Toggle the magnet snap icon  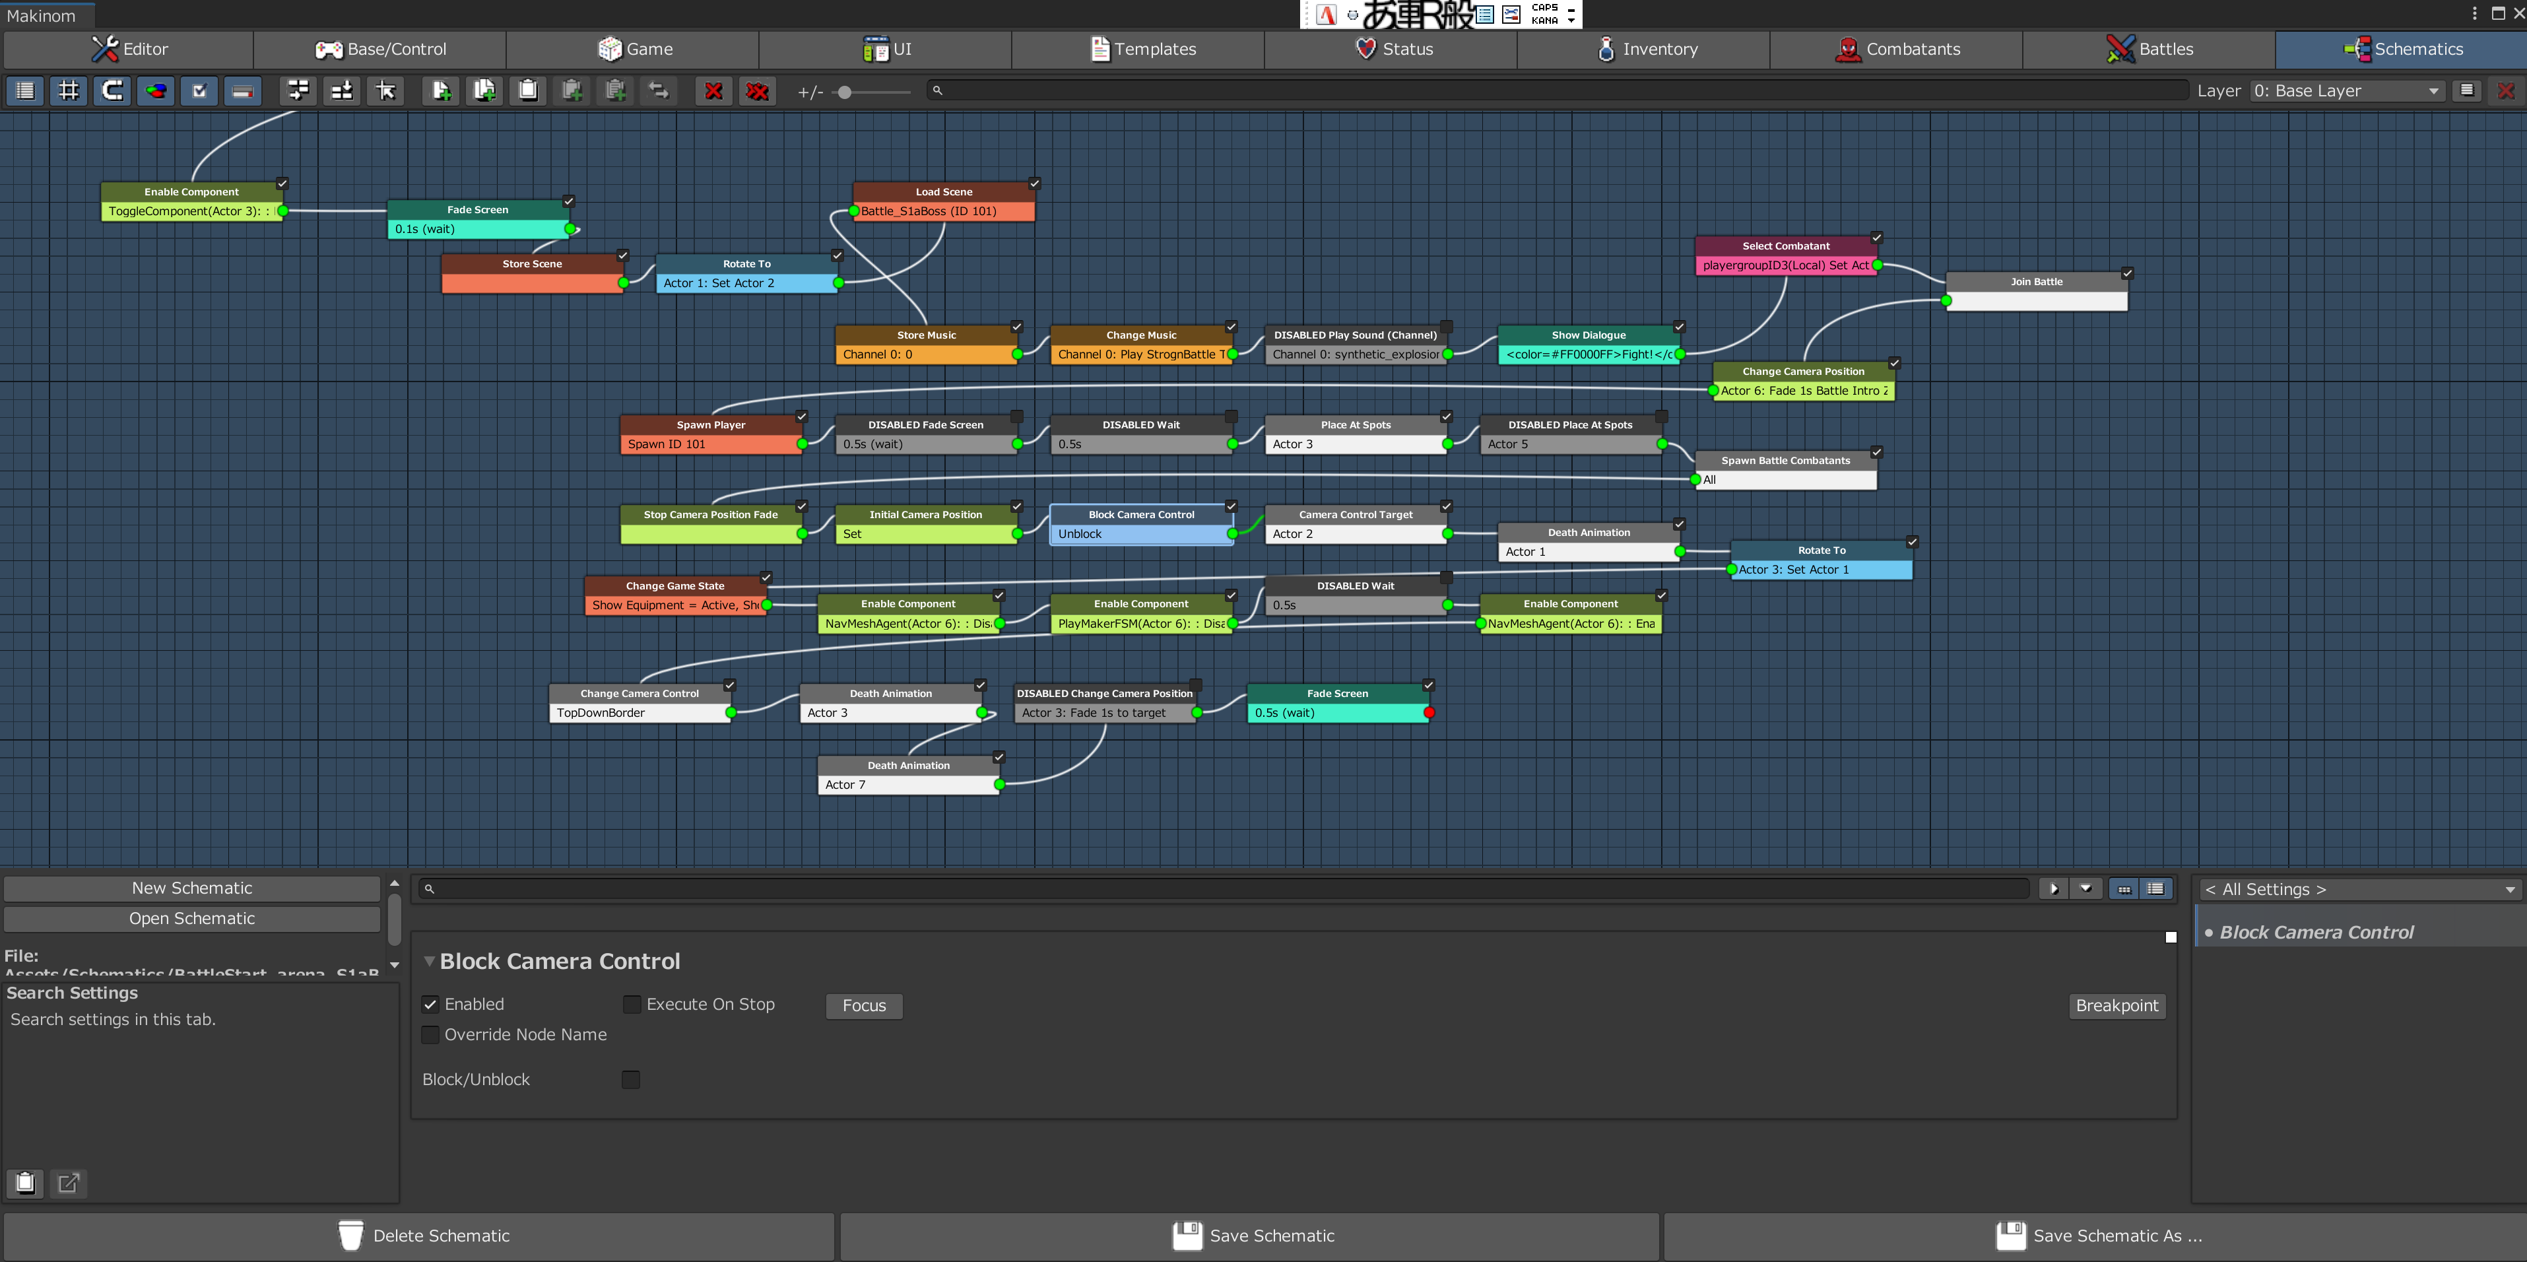pyautogui.click(x=113, y=91)
